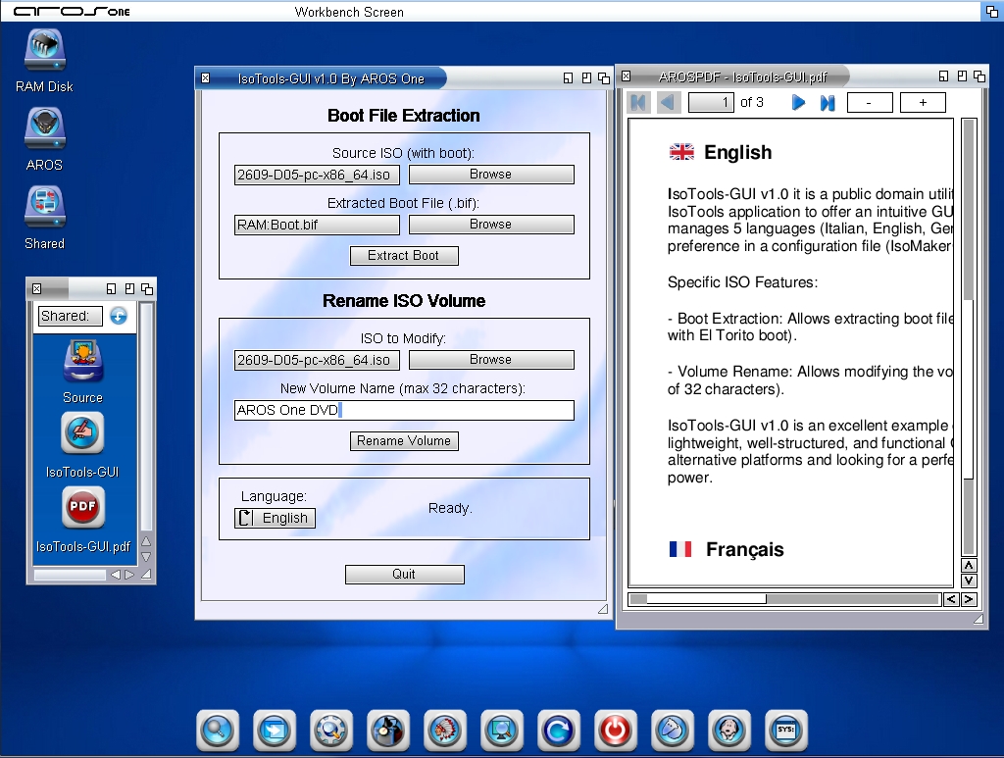Zoom out the PDF with minus button
The width and height of the screenshot is (1004, 758).
click(870, 102)
